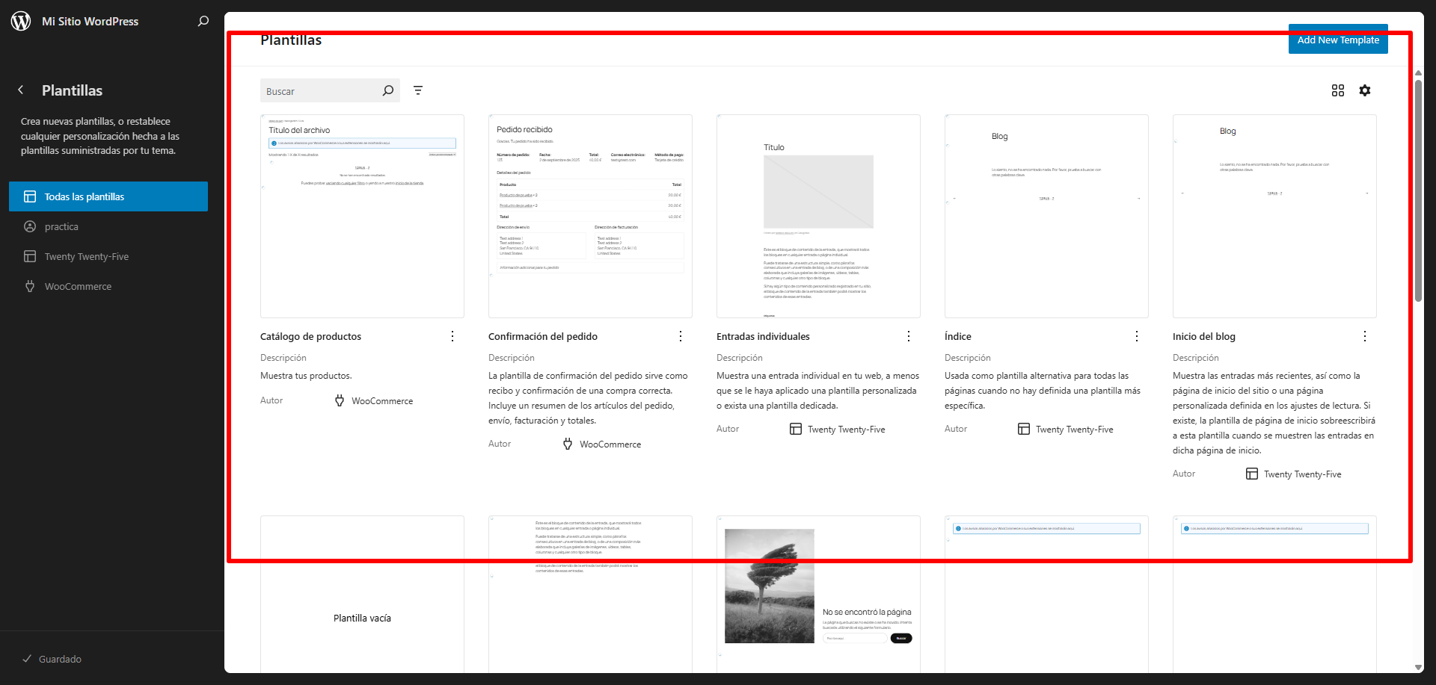Open view settings gear icon
Image resolution: width=1436 pixels, height=685 pixels.
[x=1365, y=90]
